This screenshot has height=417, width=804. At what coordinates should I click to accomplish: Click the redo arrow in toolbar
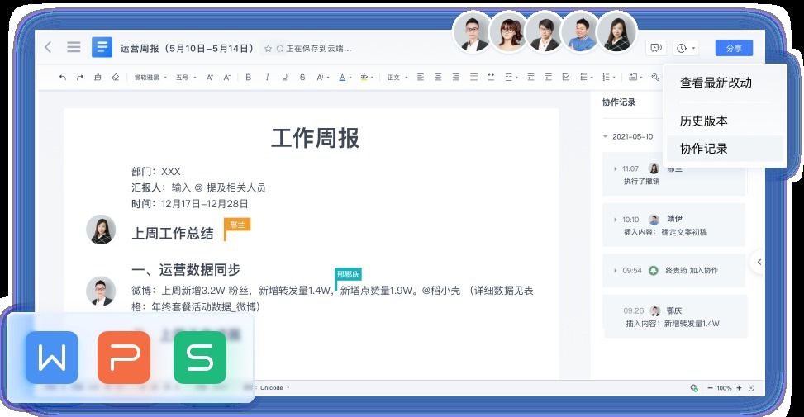80,78
